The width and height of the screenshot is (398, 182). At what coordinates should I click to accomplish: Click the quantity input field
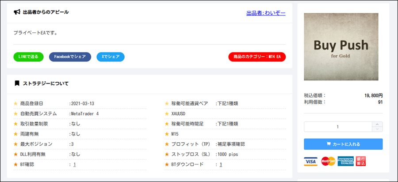[338, 127]
